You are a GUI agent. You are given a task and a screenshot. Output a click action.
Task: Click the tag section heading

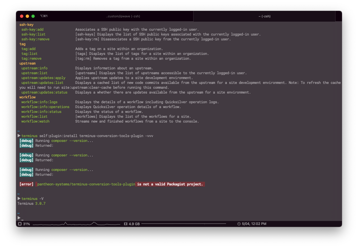pos(23,44)
